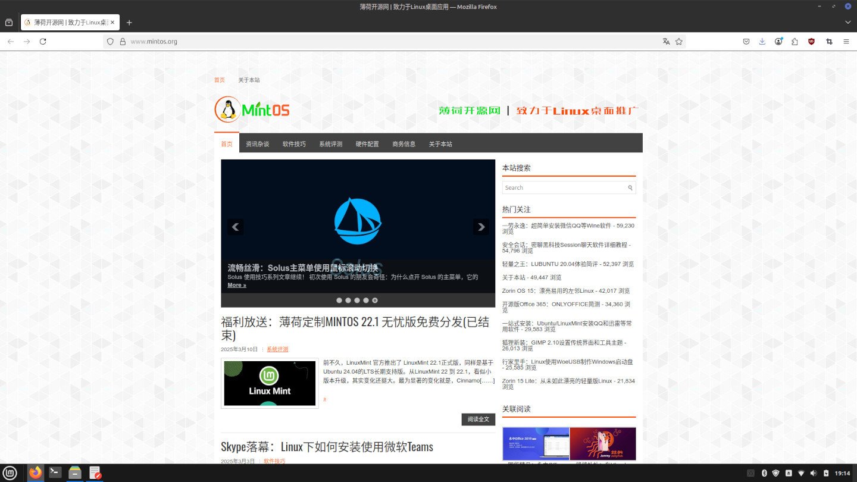Click the top 关于本站 link above the logo
Image resolution: width=857 pixels, height=482 pixels.
click(249, 80)
